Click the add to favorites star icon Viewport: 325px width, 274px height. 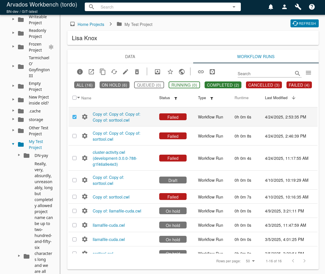pyautogui.click(x=170, y=72)
